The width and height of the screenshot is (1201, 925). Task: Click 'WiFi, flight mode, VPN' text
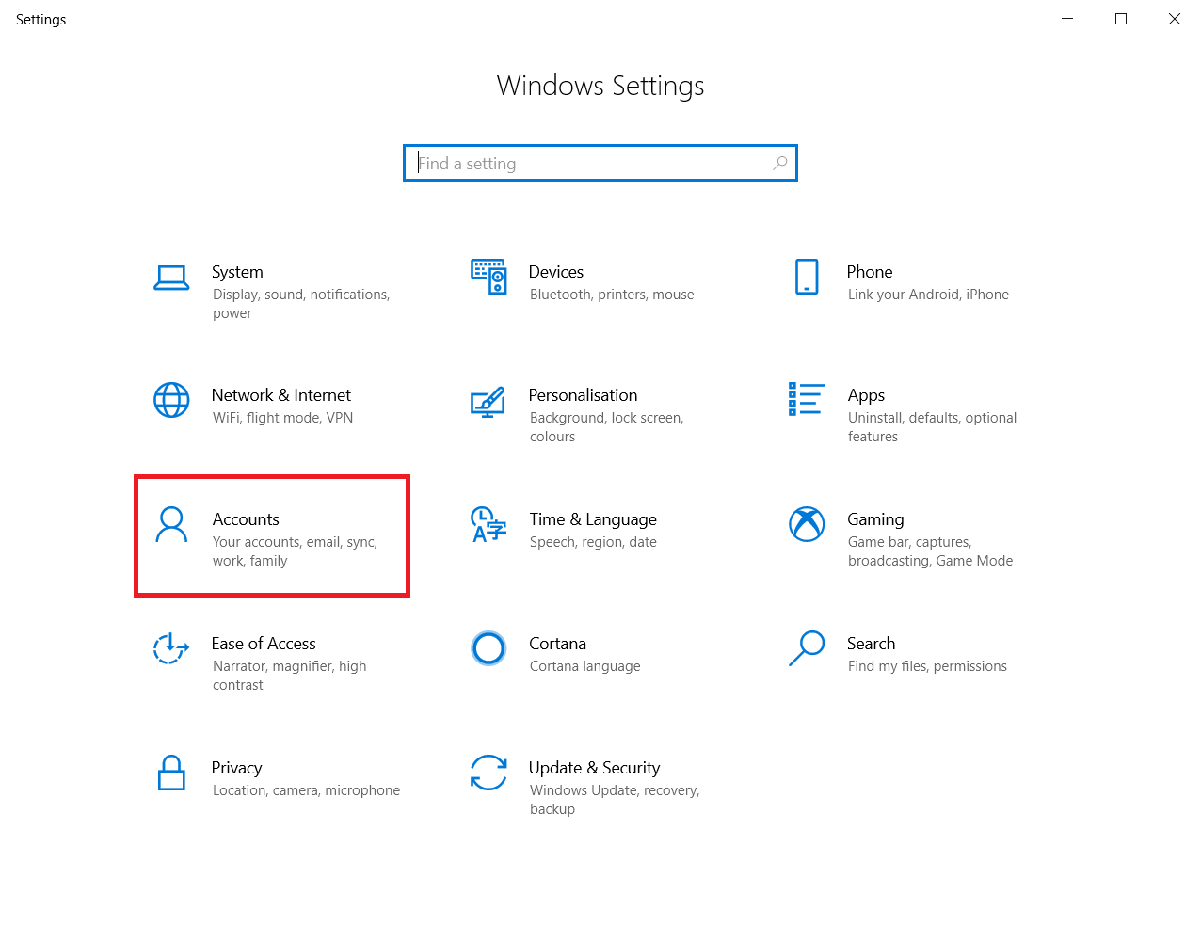(x=282, y=418)
